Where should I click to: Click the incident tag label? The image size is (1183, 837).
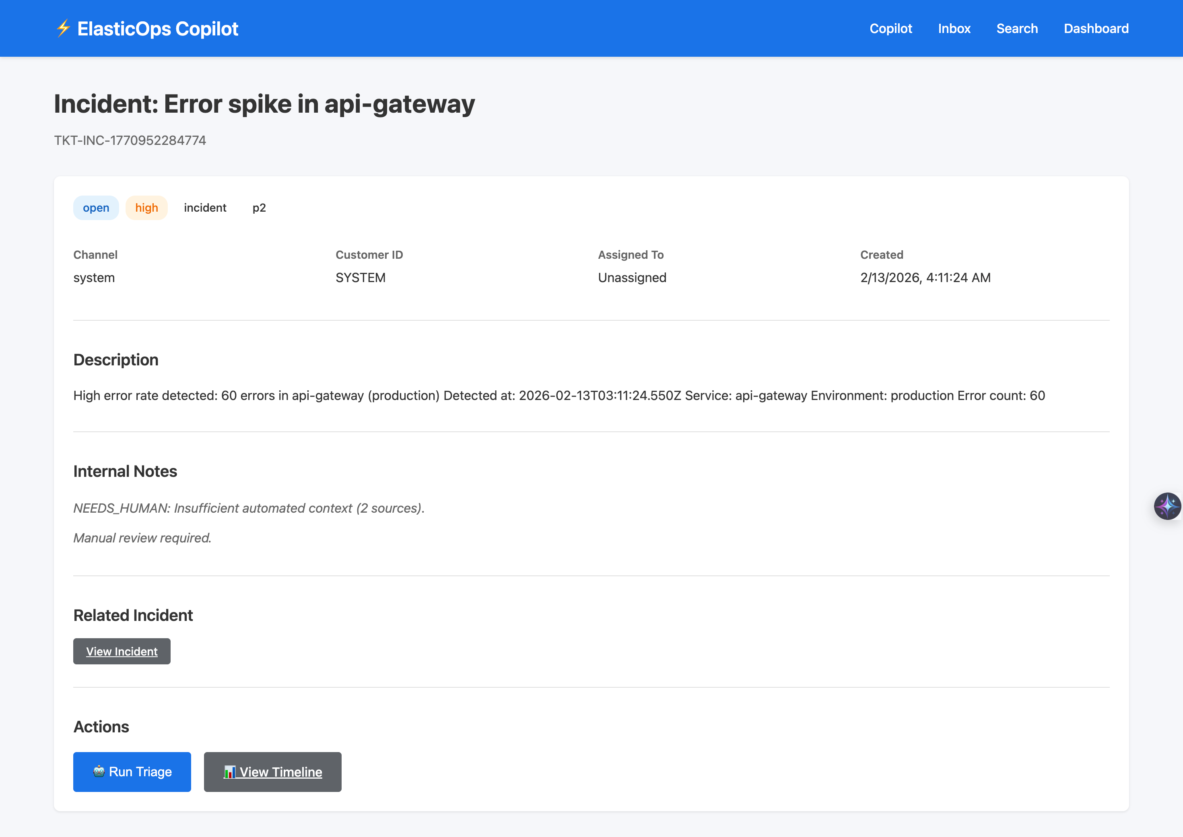point(204,208)
